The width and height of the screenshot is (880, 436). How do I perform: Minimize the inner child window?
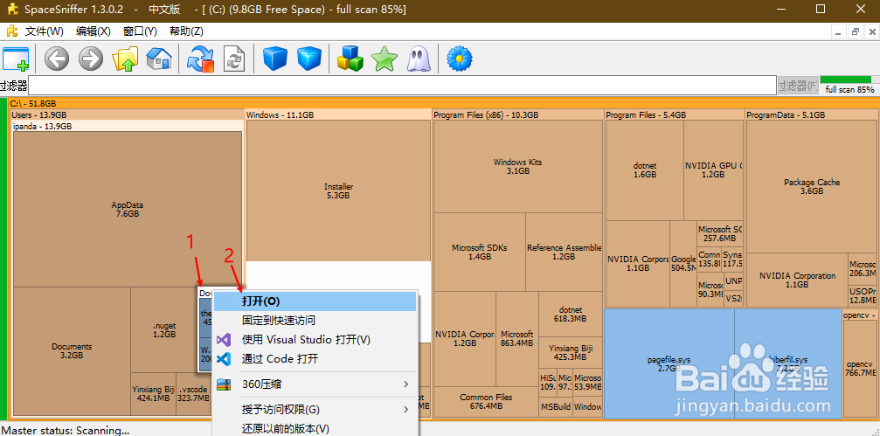pos(838,32)
